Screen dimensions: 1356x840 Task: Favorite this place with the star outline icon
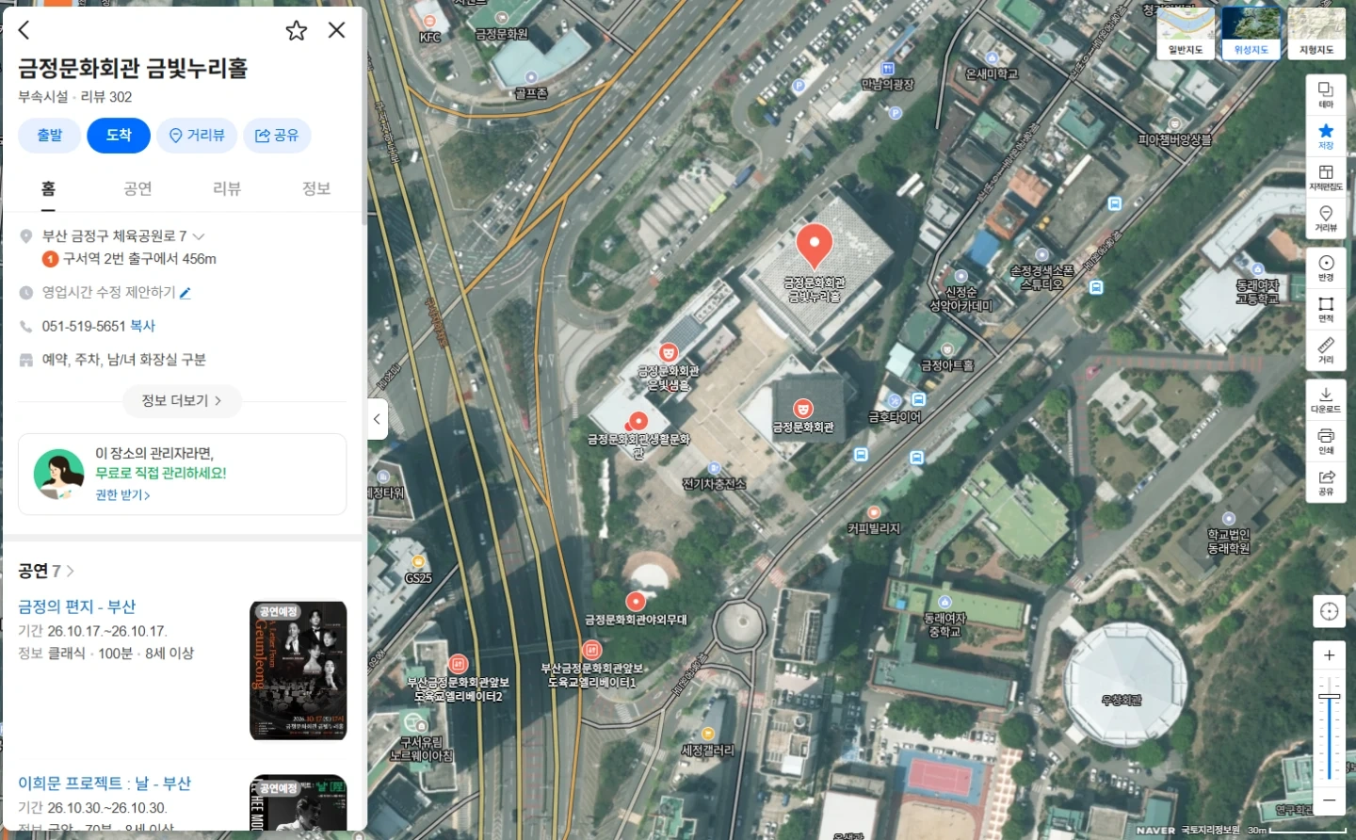(x=297, y=30)
